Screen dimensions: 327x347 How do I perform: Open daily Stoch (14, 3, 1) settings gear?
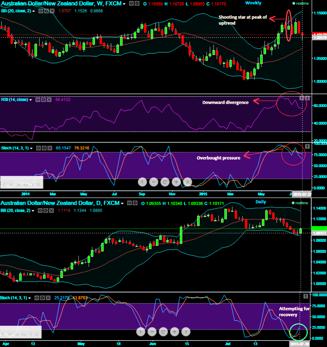[43, 298]
